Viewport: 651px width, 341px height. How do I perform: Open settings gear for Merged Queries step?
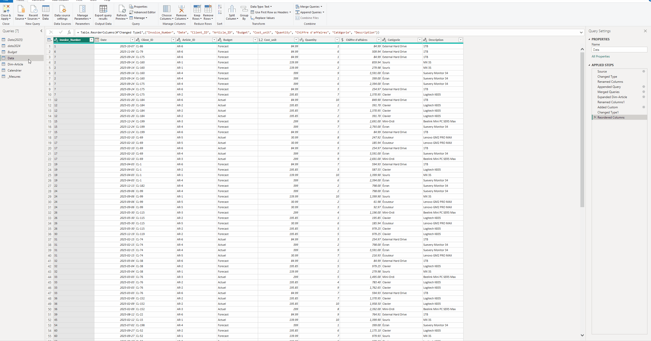click(x=644, y=92)
